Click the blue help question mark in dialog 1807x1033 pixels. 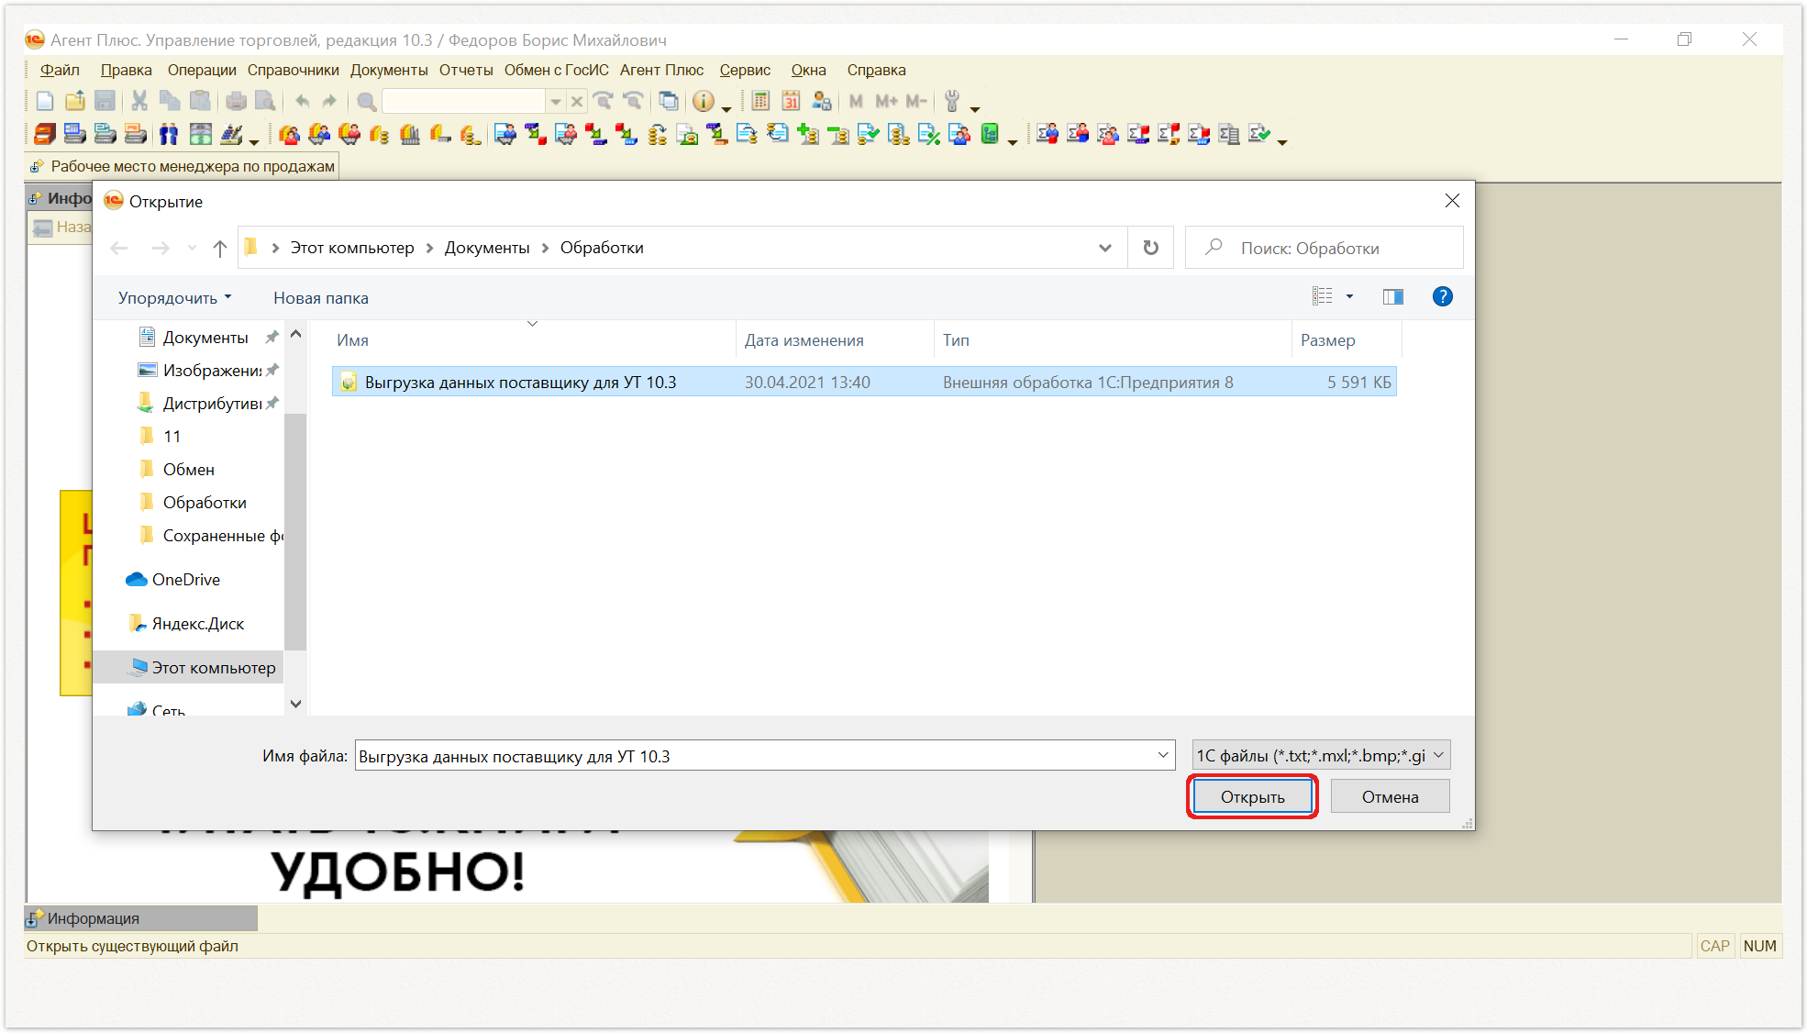point(1442,296)
